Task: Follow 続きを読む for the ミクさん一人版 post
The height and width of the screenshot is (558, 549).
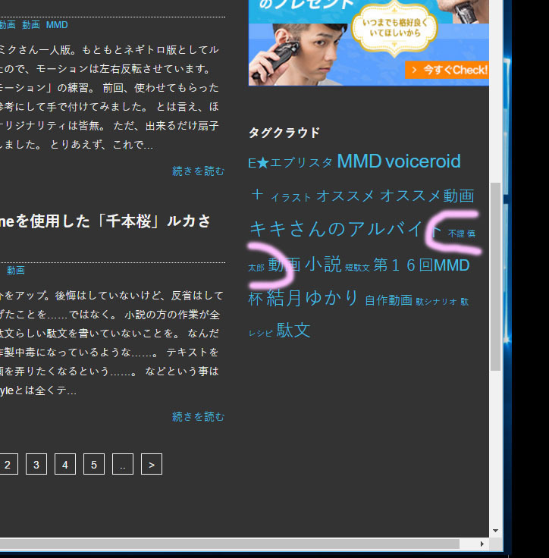Action: (x=199, y=171)
